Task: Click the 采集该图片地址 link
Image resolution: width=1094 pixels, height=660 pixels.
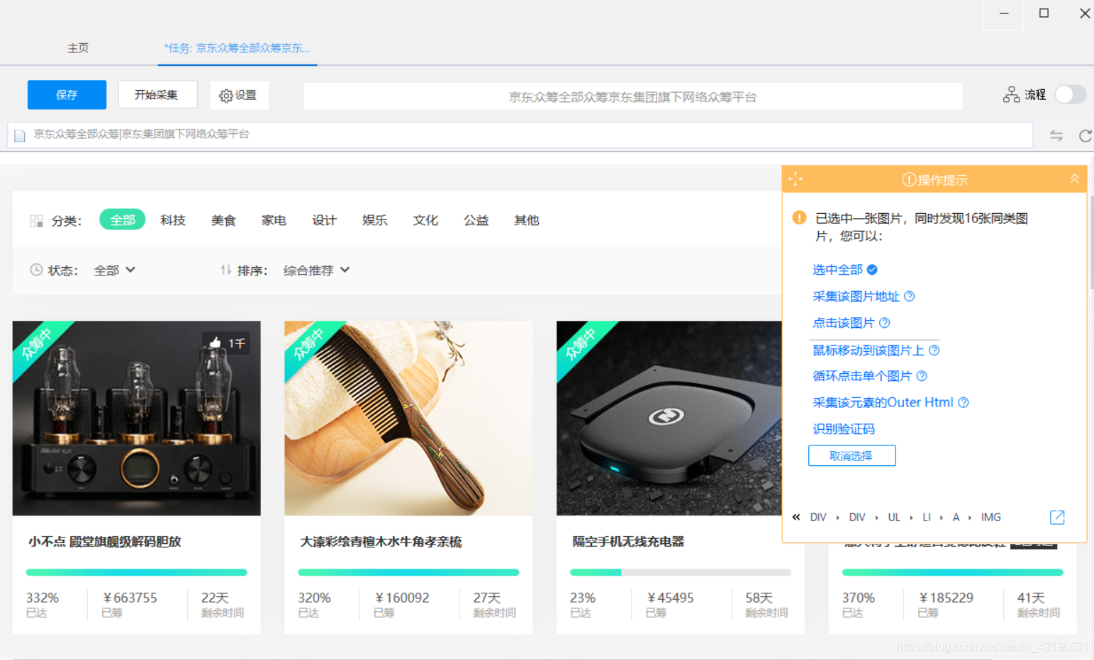Action: click(856, 296)
